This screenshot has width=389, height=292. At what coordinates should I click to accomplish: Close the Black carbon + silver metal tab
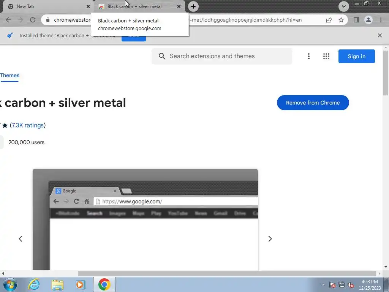pyautogui.click(x=179, y=6)
